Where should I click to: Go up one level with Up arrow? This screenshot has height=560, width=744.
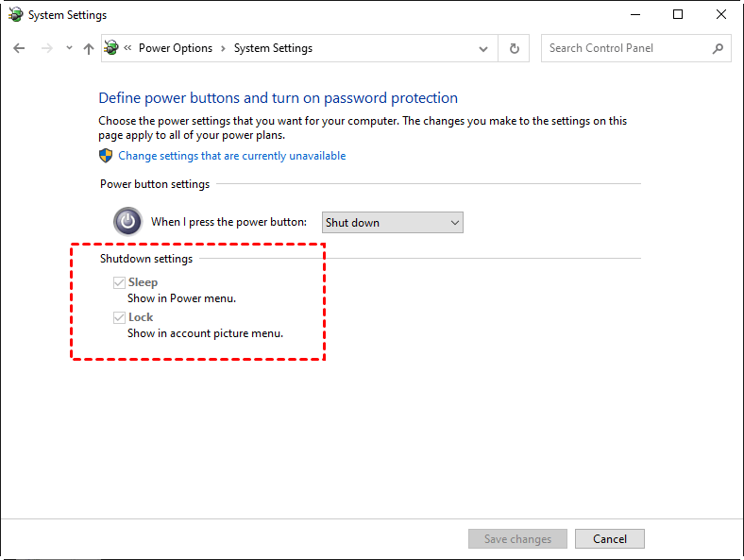click(89, 48)
